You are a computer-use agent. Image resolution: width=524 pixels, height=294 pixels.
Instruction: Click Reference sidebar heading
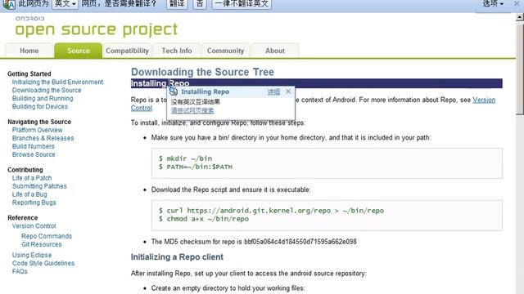pyautogui.click(x=22, y=218)
